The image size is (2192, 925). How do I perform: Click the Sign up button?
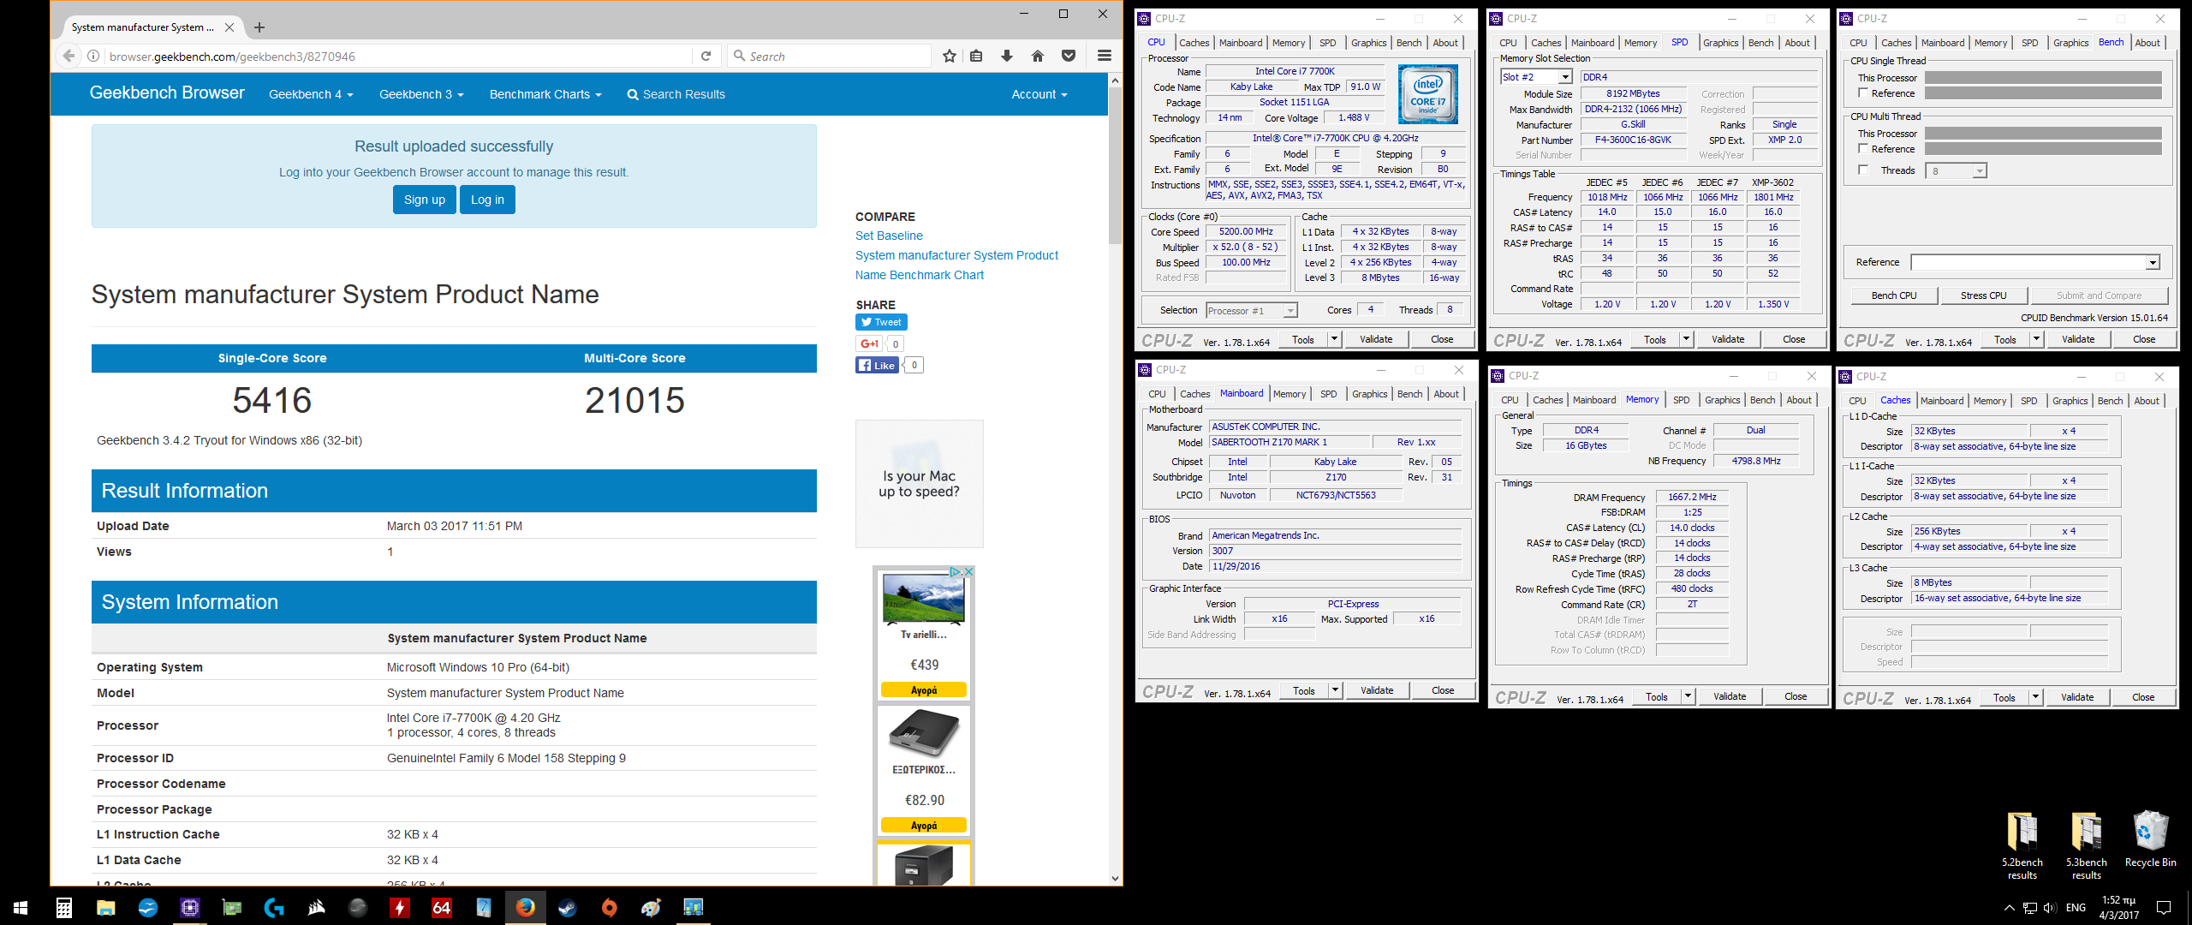425,200
